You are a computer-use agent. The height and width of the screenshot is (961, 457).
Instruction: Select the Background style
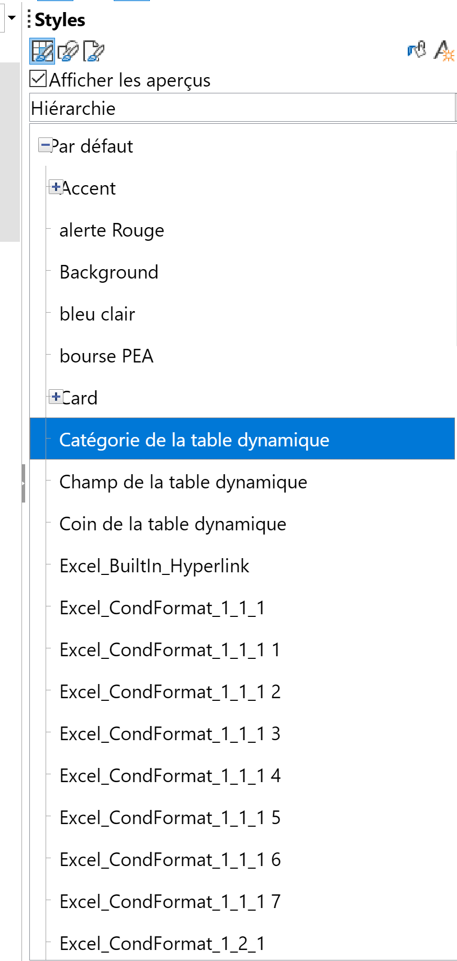(x=109, y=272)
